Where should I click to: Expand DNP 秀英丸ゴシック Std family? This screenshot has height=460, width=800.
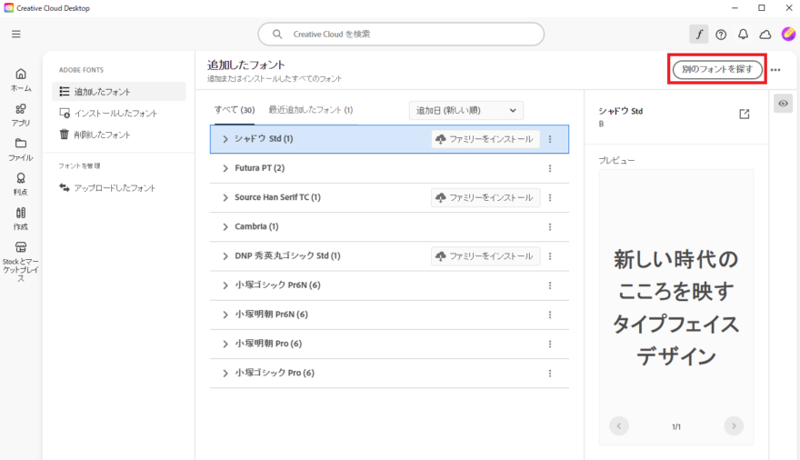point(225,256)
